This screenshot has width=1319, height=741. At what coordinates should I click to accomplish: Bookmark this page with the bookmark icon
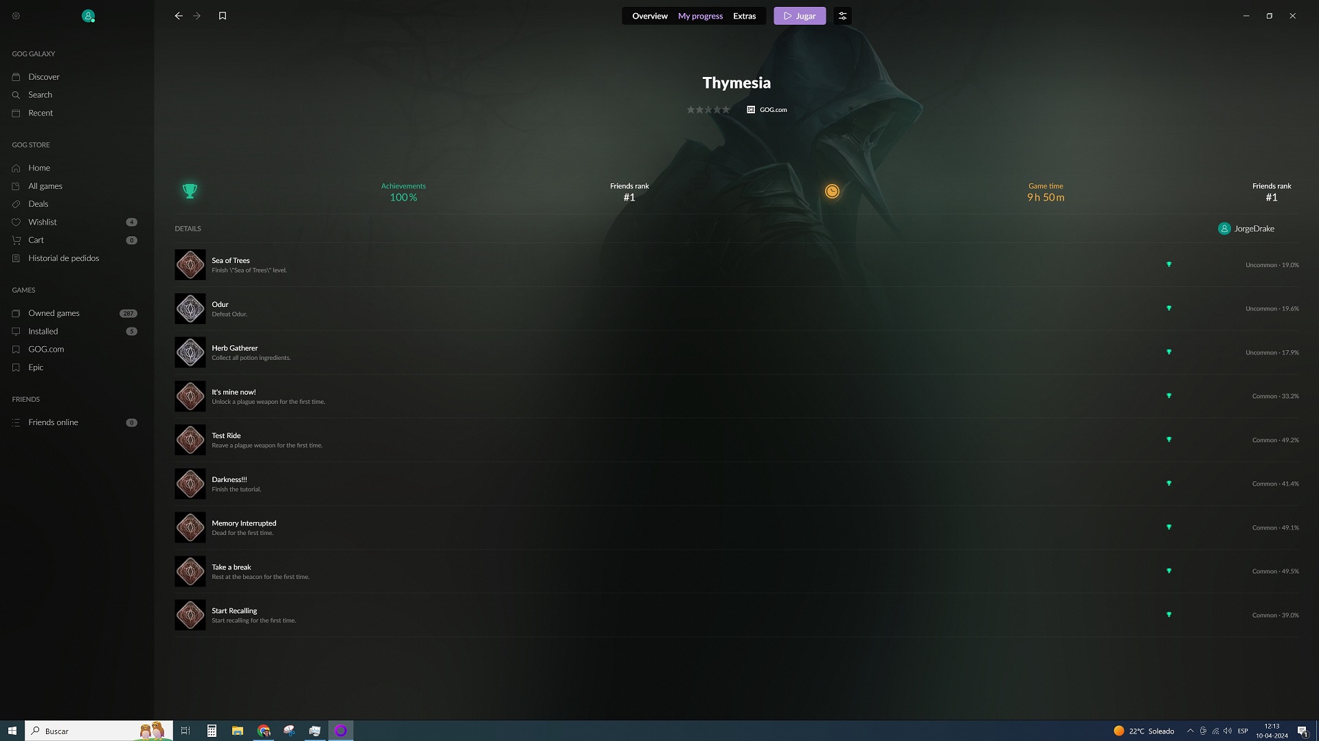223,16
